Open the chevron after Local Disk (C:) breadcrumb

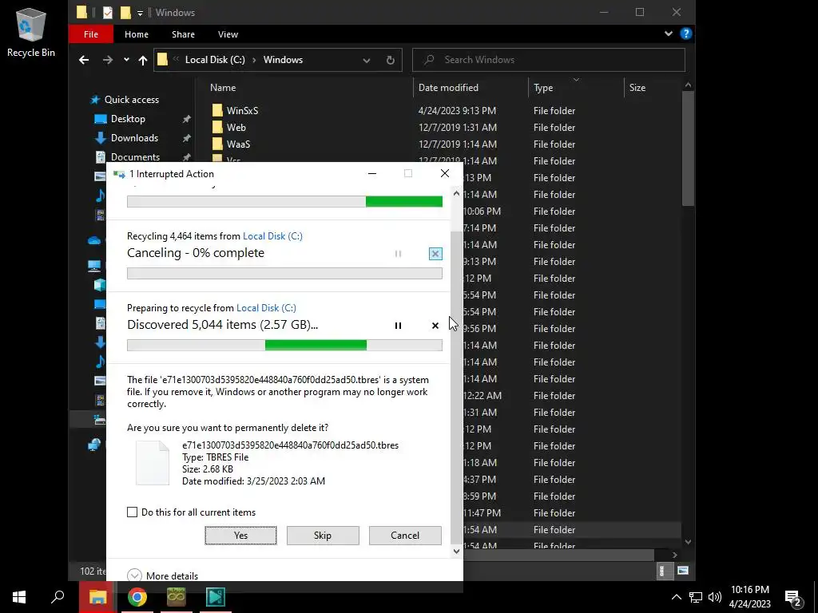coord(254,60)
